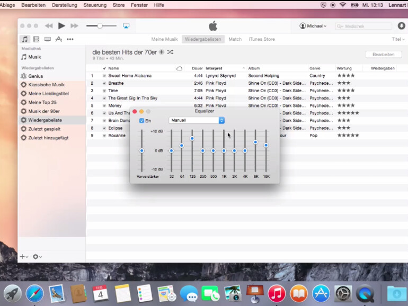The width and height of the screenshot is (408, 306).
Task: Skip ahead with the fast-forward button
Action: click(74, 26)
